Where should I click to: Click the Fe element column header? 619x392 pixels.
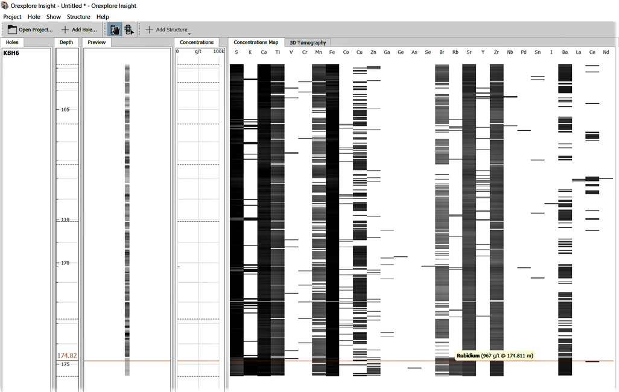332,52
